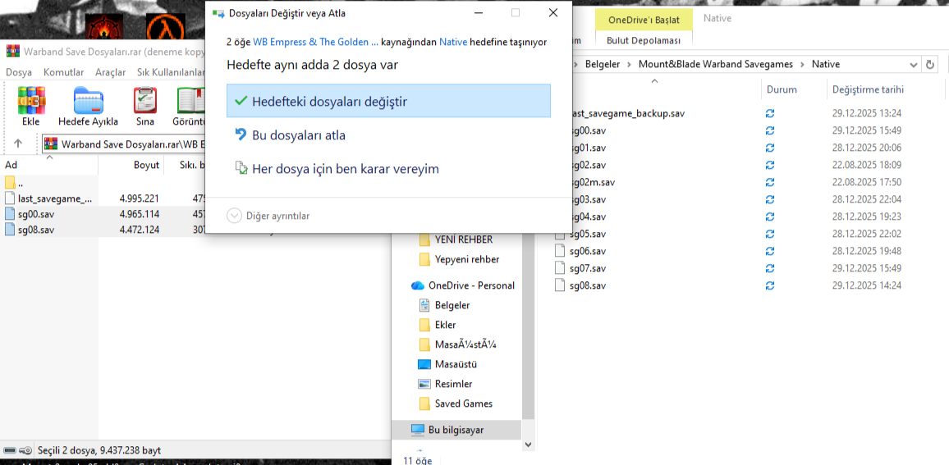This screenshot has width=949, height=465.
Task: Open the Dosya menu in WinRAR
Action: 19,72
